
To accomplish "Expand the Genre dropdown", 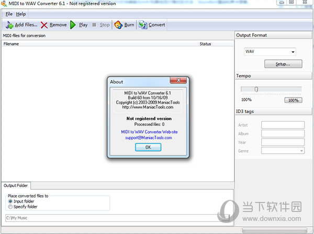I will tap(301, 151).
